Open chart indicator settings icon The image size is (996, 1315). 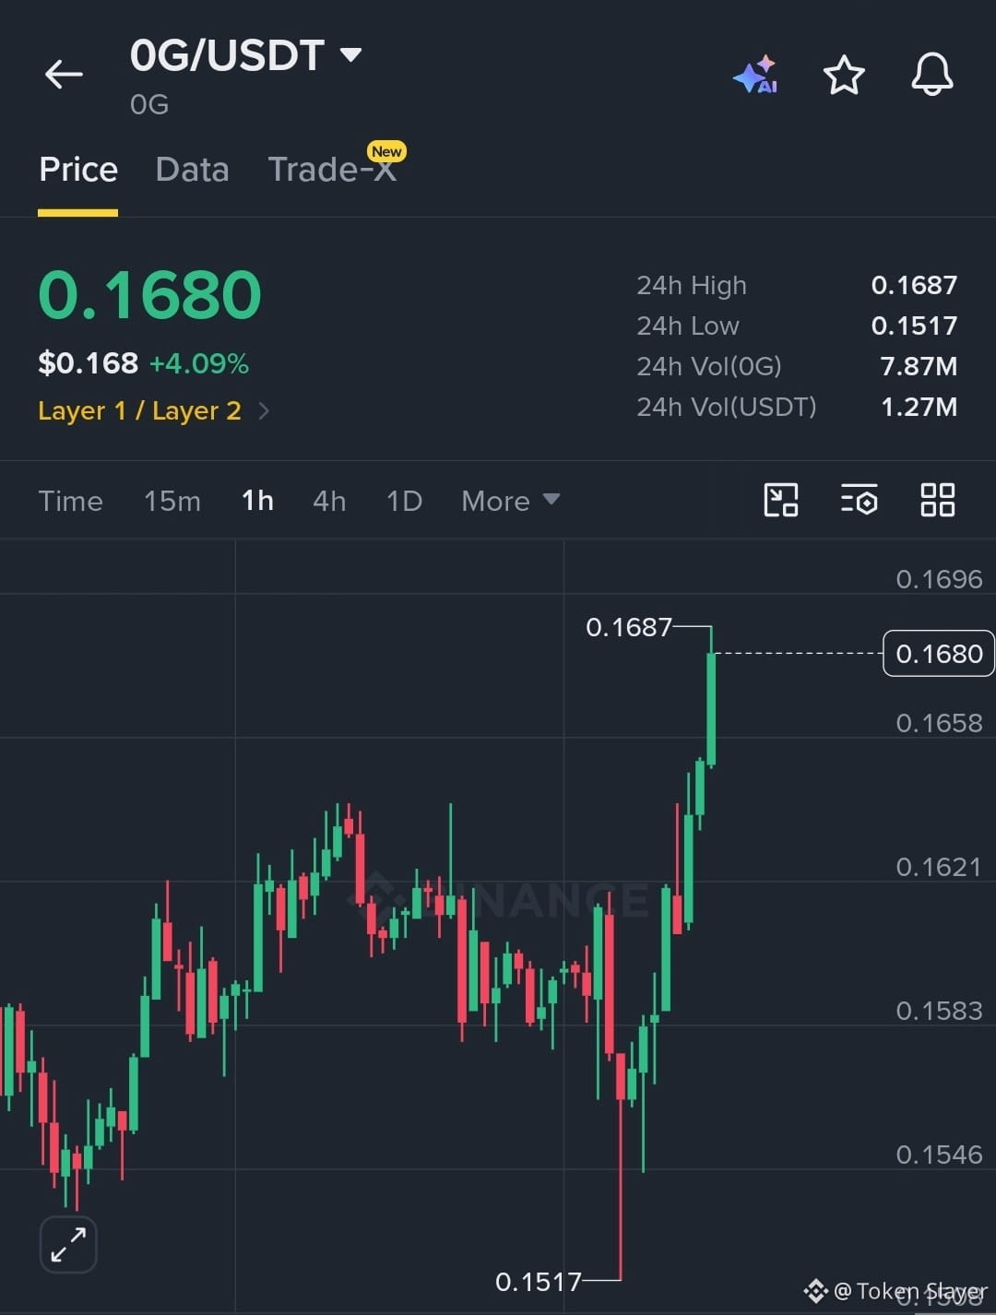859,500
